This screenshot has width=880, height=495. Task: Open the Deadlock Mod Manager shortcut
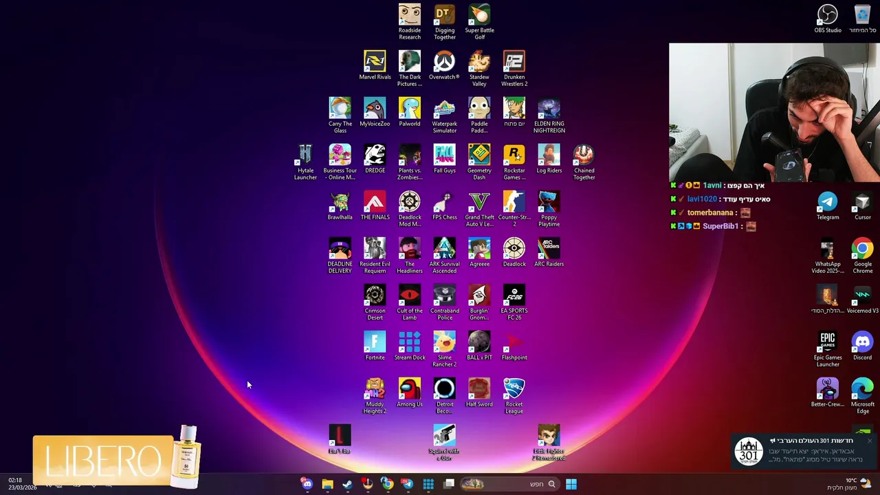pyautogui.click(x=410, y=209)
